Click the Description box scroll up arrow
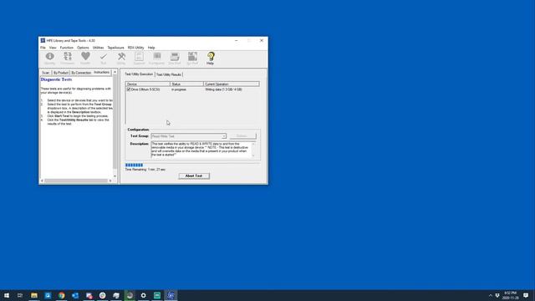535x301 pixels. click(x=253, y=144)
